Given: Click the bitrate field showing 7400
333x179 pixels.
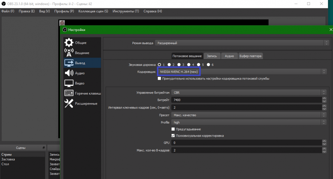Looking at the screenshot, I should [246, 100].
